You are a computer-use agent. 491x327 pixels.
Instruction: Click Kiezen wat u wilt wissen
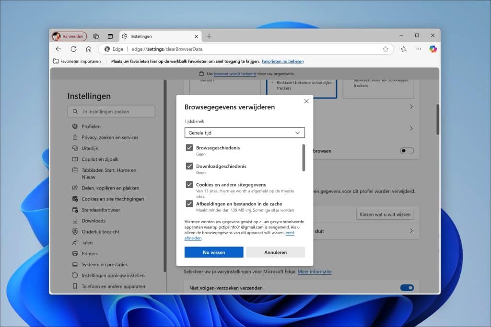[385, 214]
